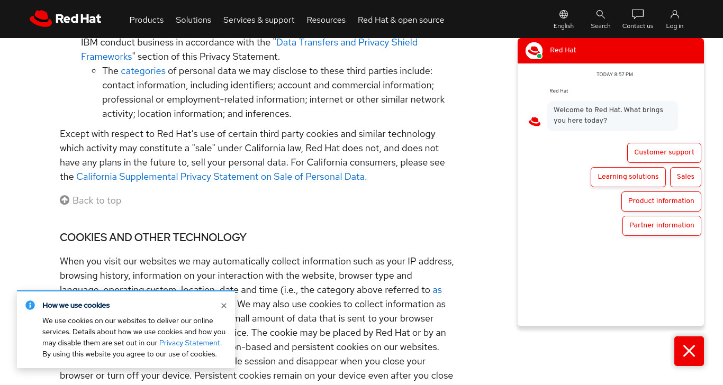Screen dimensions: 723x385
Task: Choose Learning solutions in chat
Action: coord(628,177)
